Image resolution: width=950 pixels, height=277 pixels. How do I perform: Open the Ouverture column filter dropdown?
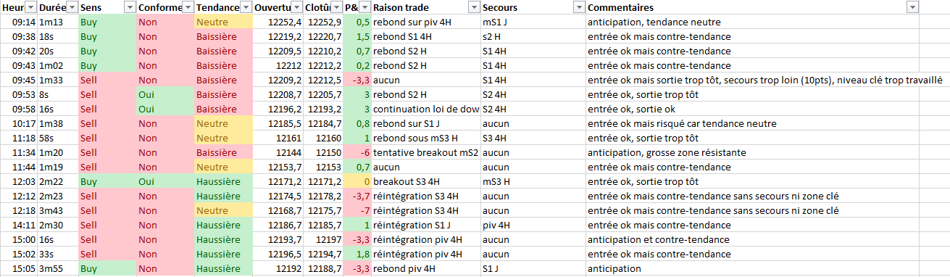coord(296,7)
